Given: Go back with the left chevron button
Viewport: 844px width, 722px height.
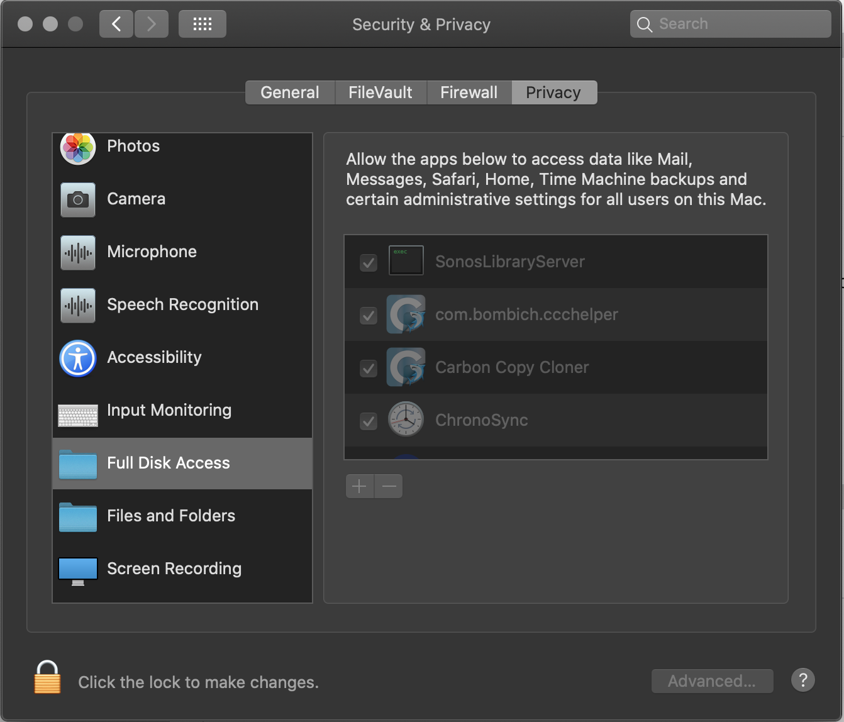Looking at the screenshot, I should [116, 24].
